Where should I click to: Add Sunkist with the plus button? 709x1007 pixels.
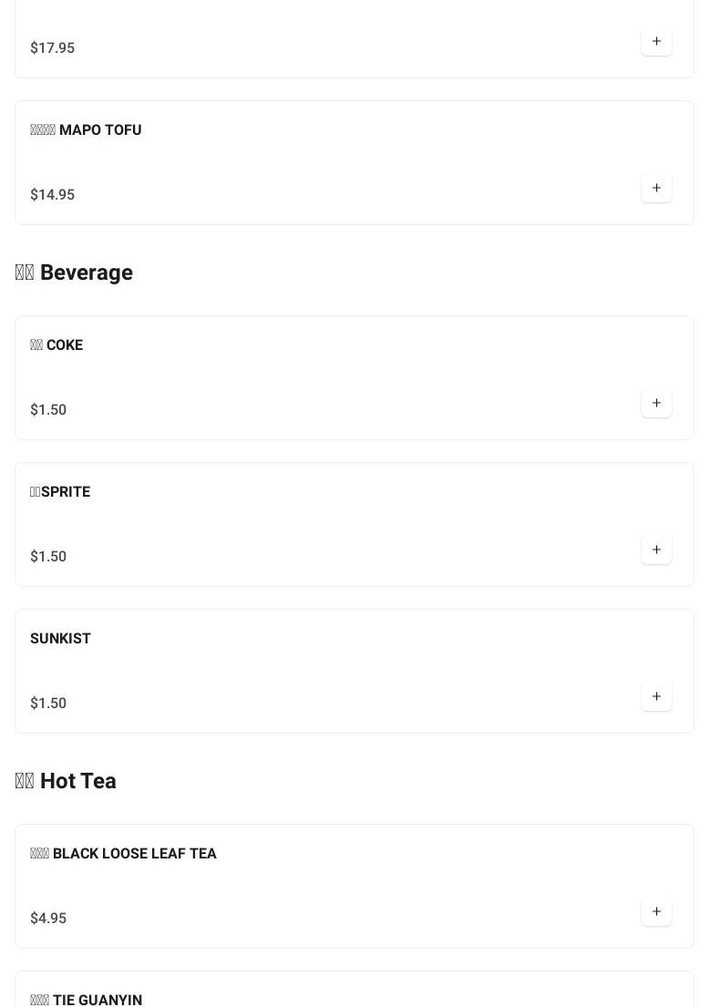tap(656, 696)
